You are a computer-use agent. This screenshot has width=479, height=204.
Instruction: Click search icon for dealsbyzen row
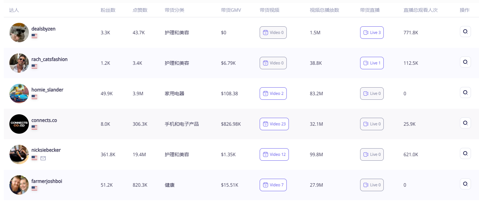465,32
